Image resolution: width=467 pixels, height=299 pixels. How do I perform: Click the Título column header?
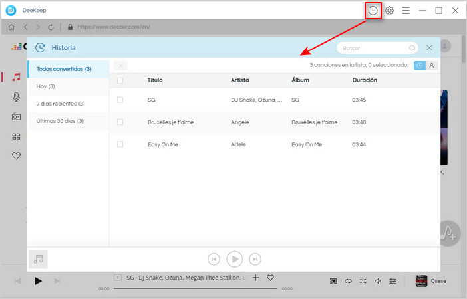coord(155,80)
